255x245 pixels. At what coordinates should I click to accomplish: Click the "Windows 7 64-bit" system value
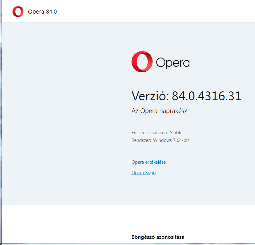click(171, 140)
